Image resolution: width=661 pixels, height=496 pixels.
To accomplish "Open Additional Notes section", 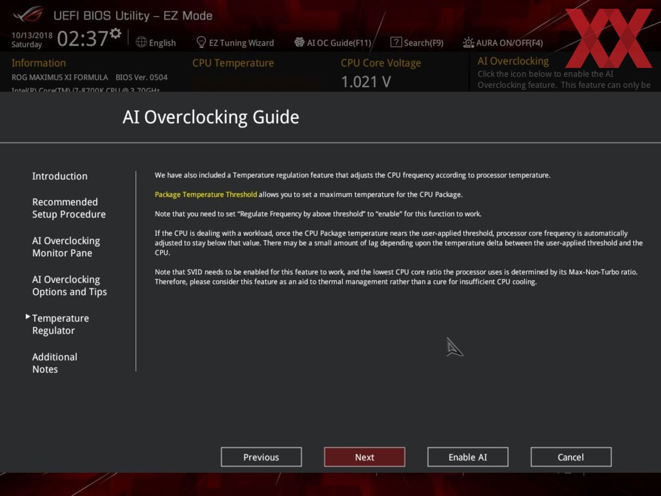I will click(55, 363).
